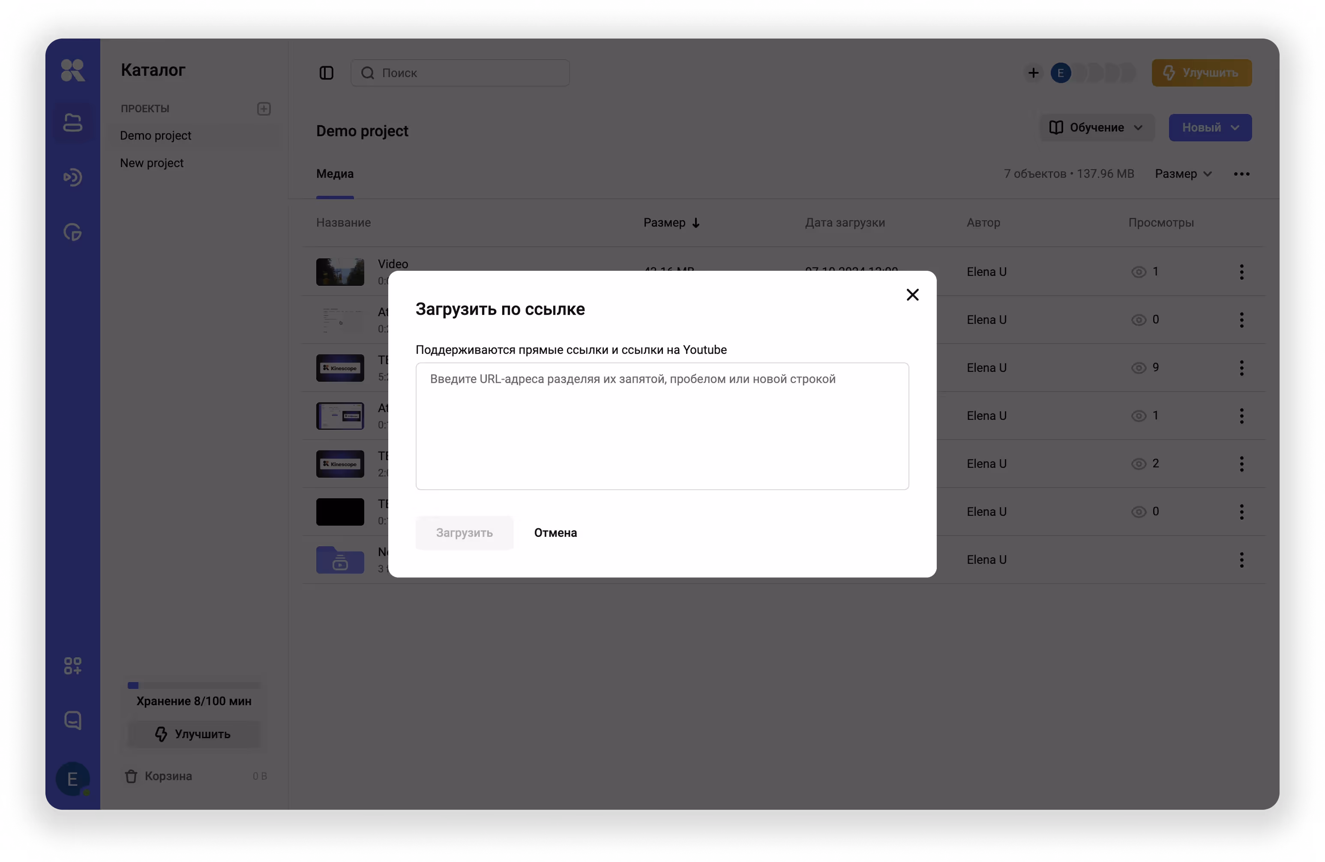This screenshot has width=1325, height=862.
Task: Click the eye views icon on Video row
Action: point(1139,272)
